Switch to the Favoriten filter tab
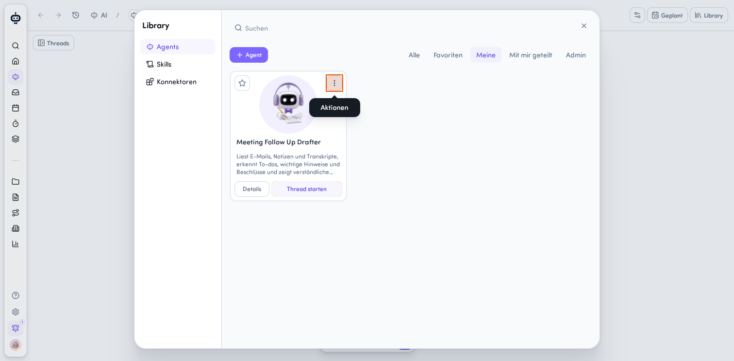 [448, 55]
